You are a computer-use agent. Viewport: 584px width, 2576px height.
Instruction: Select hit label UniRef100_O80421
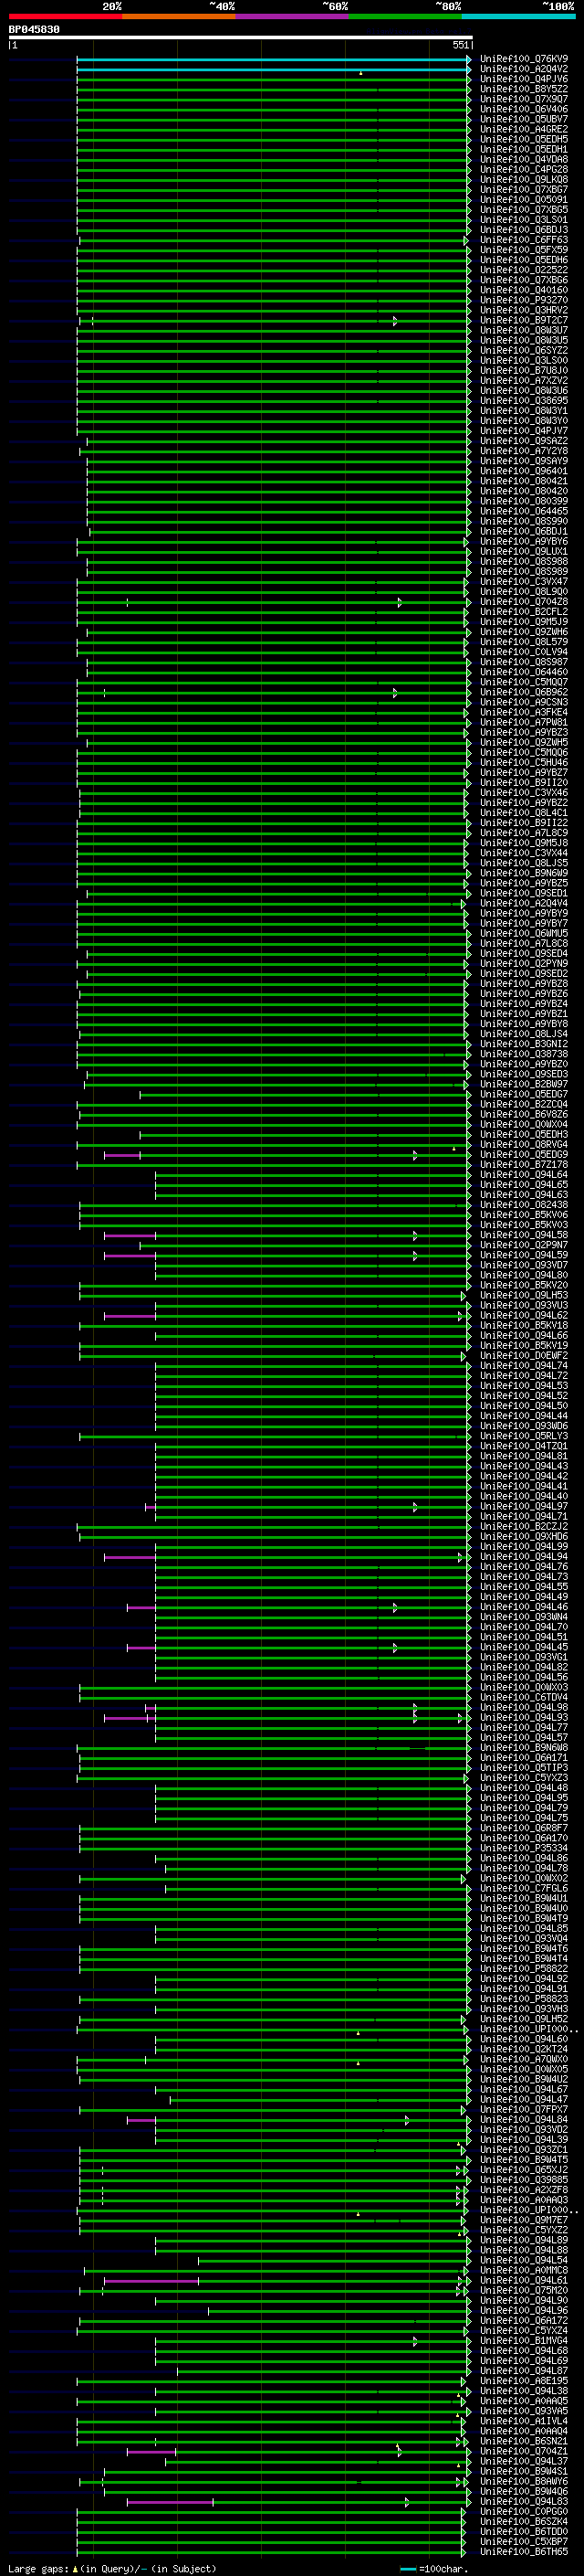[524, 481]
